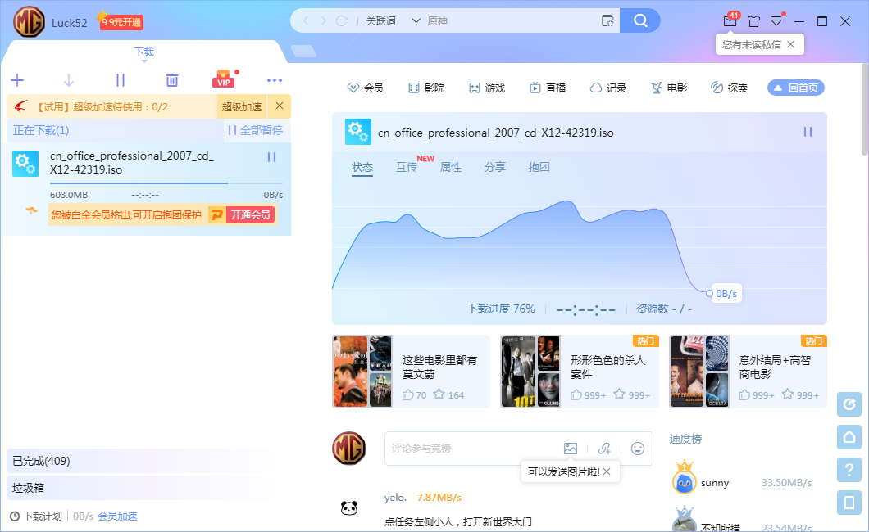Open the 关联词 dropdown in the search bar
The image size is (869, 532).
pos(393,21)
